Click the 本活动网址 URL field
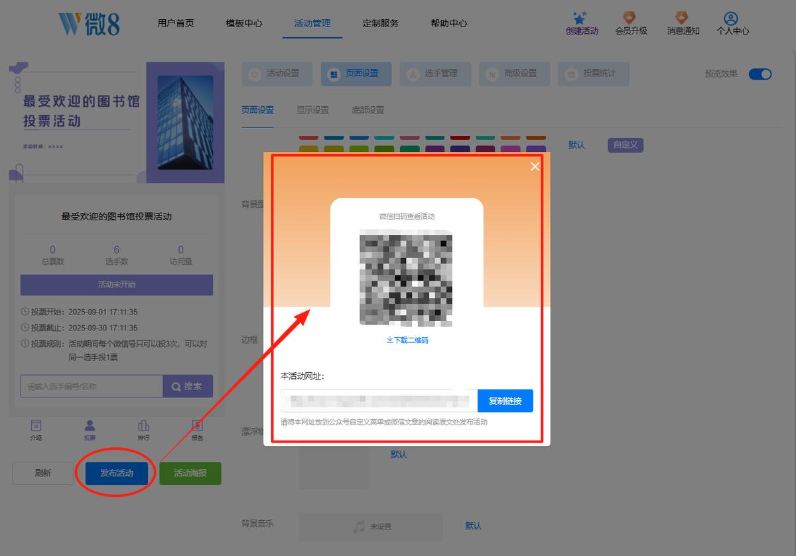The height and width of the screenshot is (556, 796). [379, 401]
